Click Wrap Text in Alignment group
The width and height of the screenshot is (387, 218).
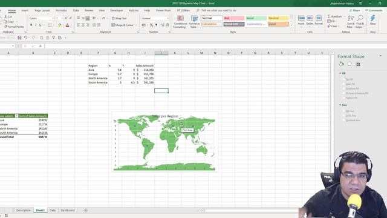point(119,18)
